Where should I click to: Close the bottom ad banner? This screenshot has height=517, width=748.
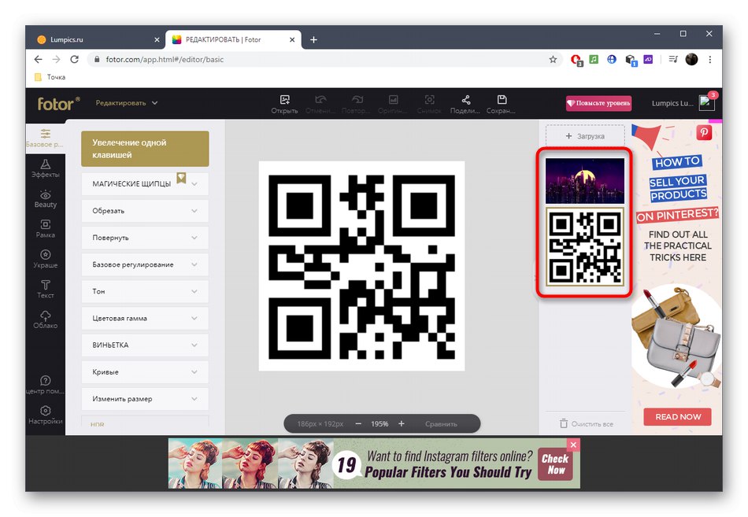(573, 445)
